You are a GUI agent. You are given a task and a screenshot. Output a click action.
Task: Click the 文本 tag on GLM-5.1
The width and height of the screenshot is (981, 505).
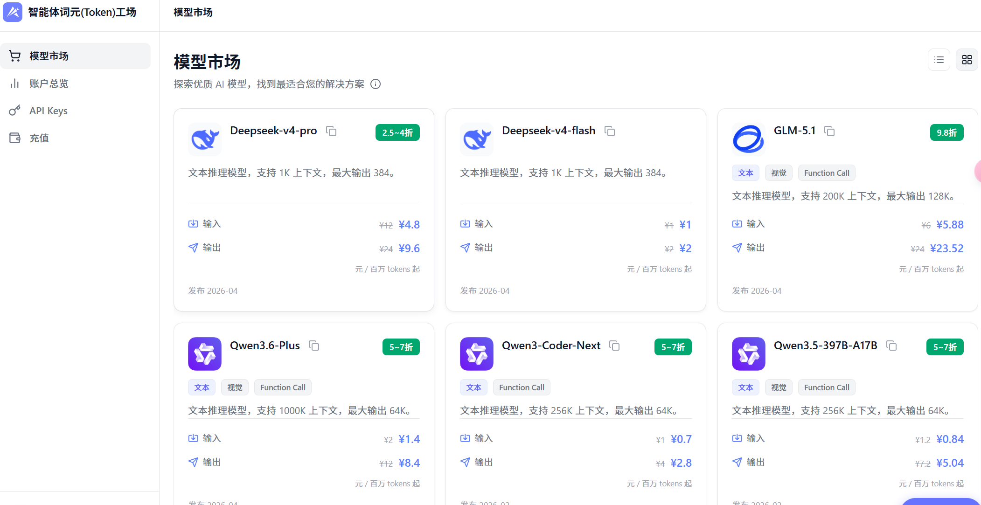[745, 173]
